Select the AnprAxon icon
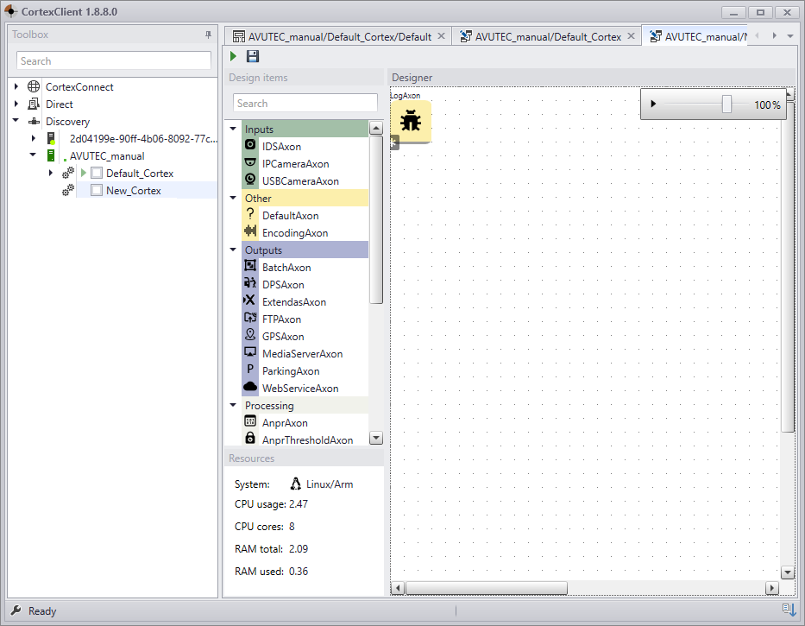This screenshot has height=626, width=805. 250,421
